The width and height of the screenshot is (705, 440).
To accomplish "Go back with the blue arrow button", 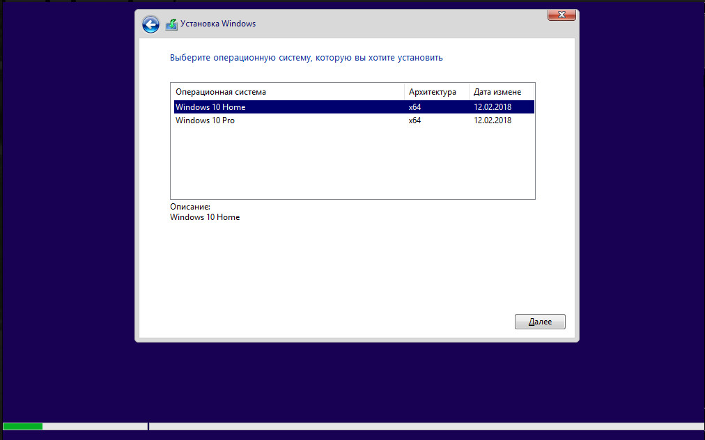I will (x=150, y=24).
